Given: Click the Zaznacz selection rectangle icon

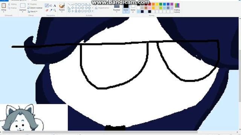Looking at the screenshot, I should pos(23,6).
